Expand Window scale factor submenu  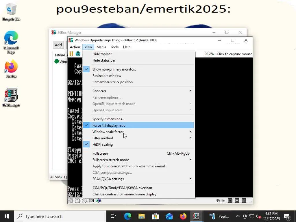click(x=139, y=132)
